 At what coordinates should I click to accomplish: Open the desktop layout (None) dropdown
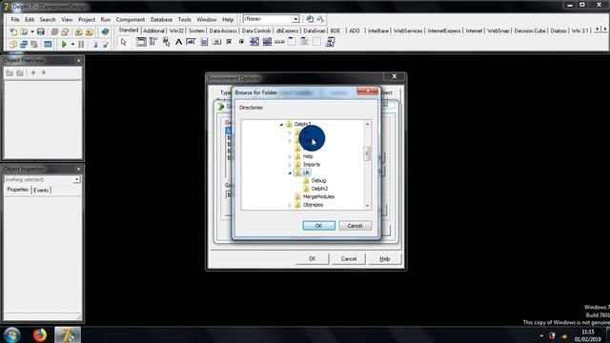295,19
